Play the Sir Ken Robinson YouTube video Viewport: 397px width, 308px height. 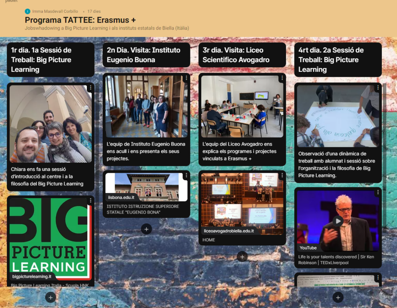point(338,221)
